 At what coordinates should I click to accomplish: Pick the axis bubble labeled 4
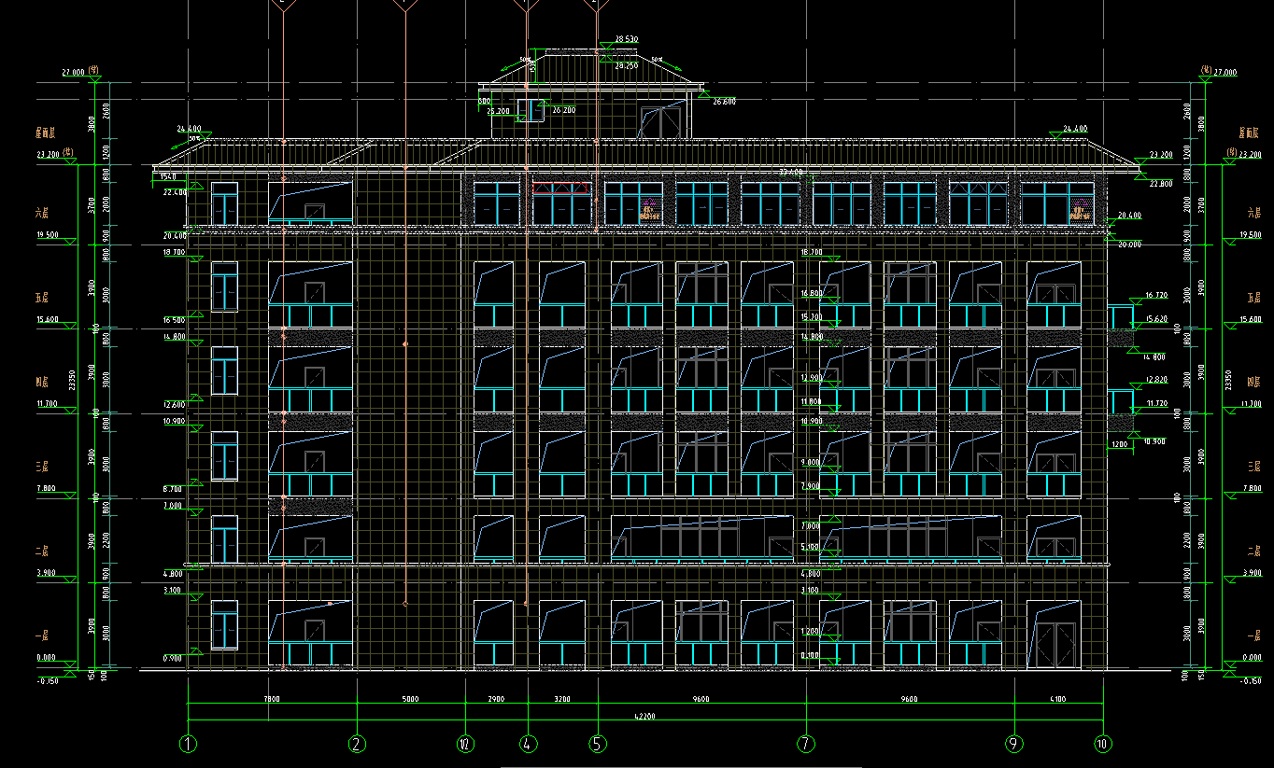pyautogui.click(x=529, y=744)
